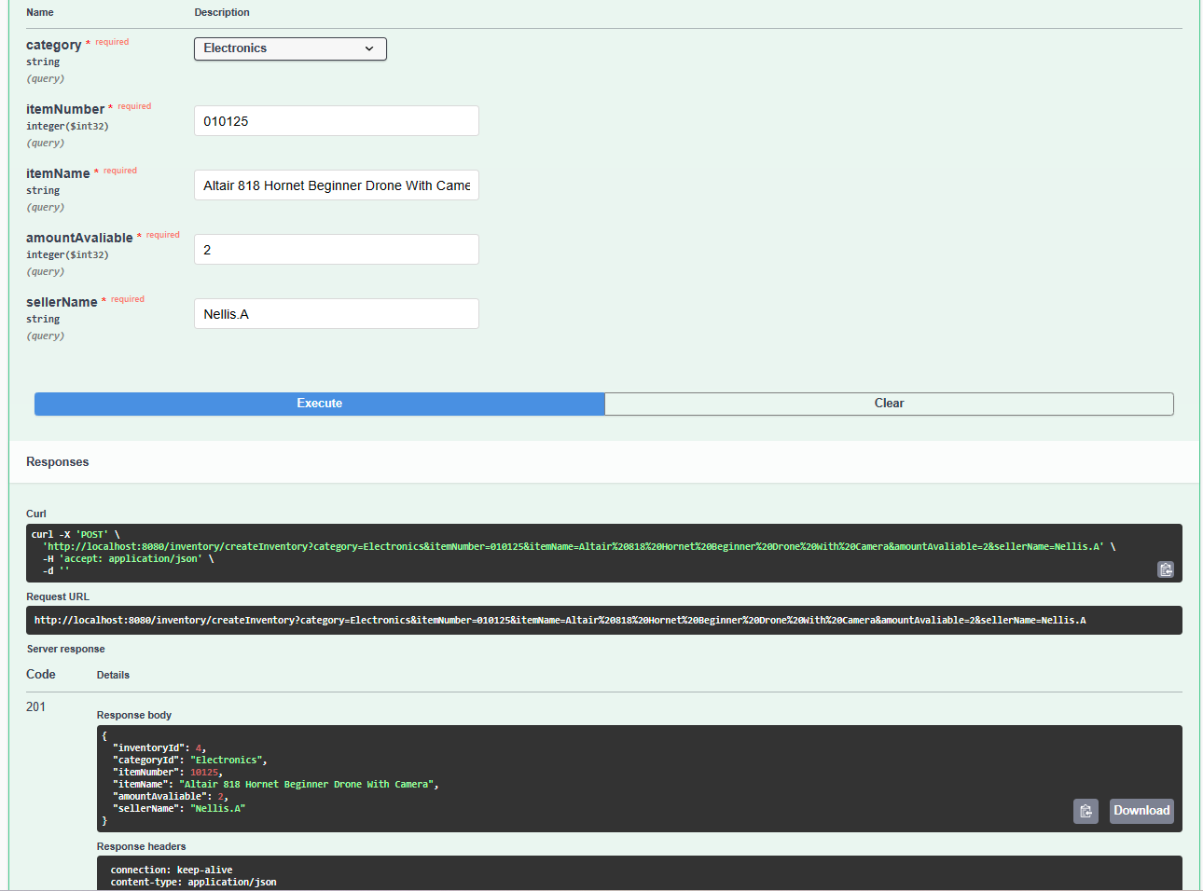Click the itemName input field

point(336,185)
